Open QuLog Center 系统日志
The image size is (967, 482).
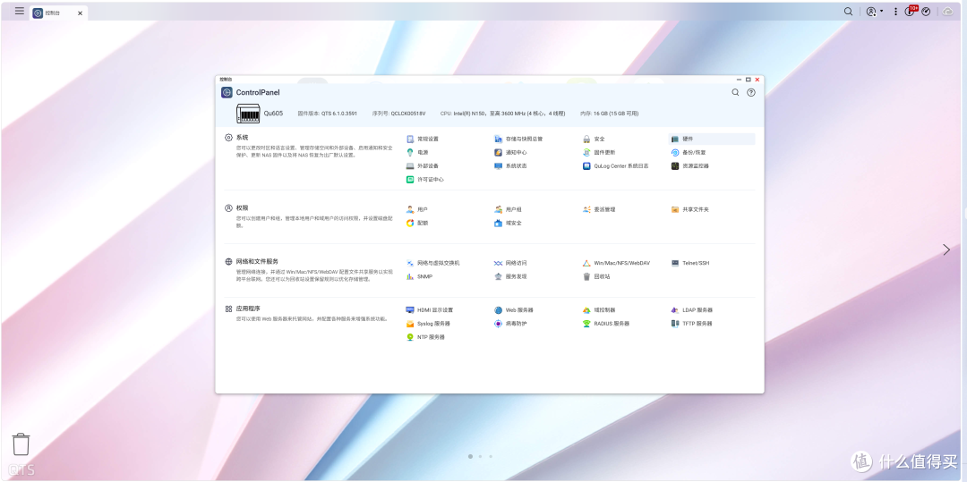(615, 165)
